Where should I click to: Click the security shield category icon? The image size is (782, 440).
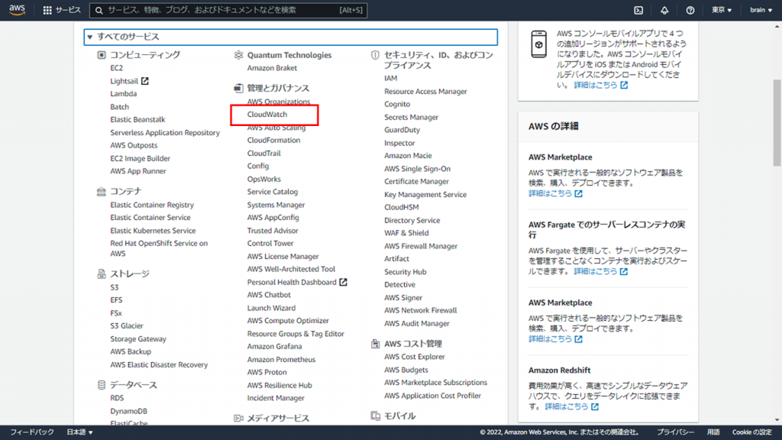click(375, 55)
